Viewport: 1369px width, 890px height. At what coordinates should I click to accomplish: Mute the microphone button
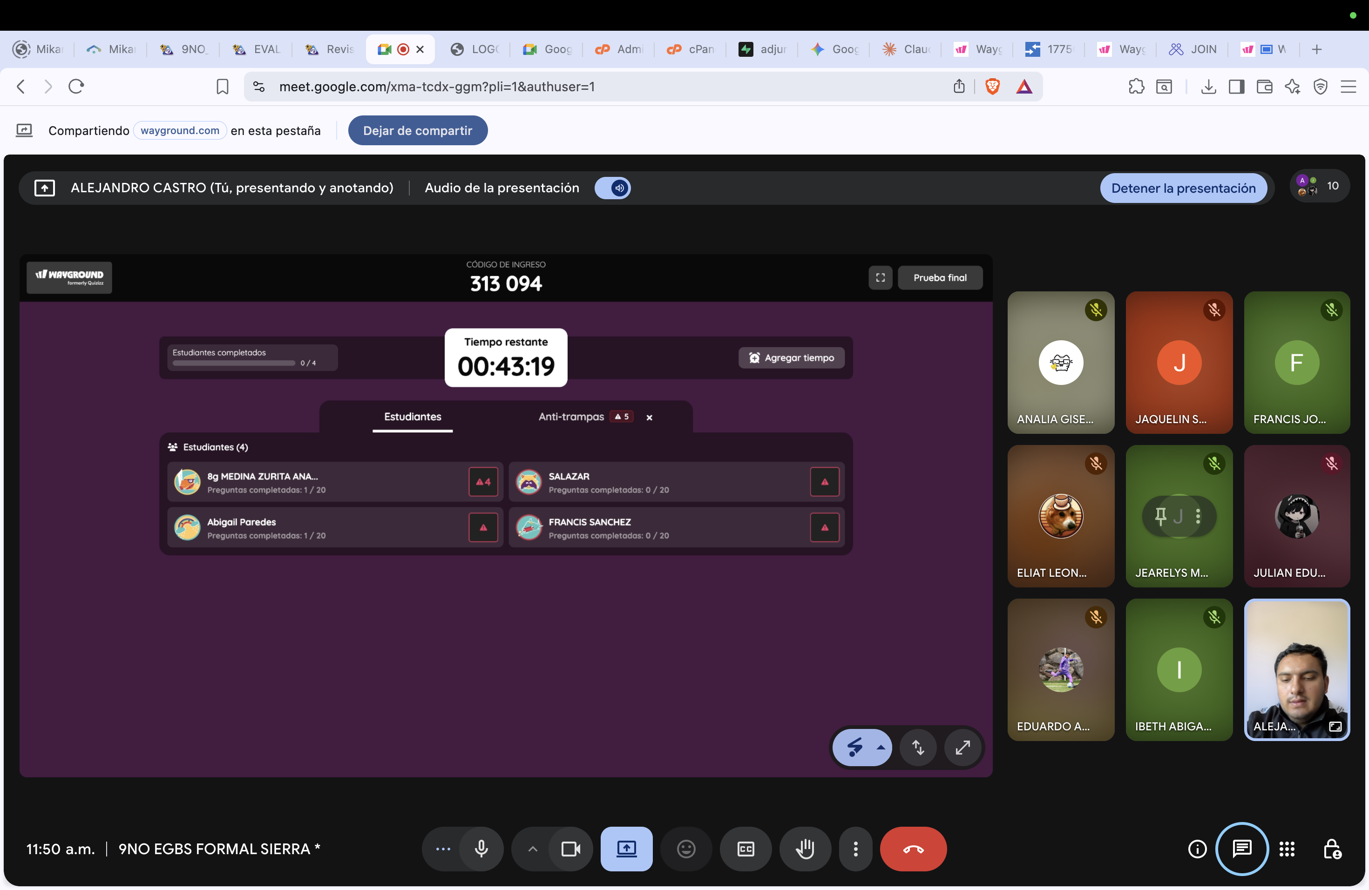coord(481,849)
